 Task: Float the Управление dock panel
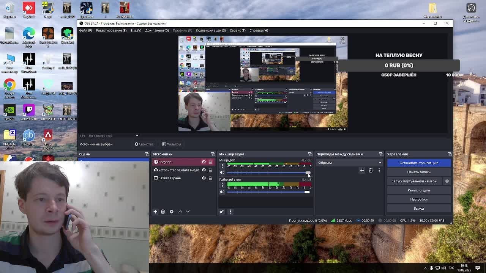(450, 154)
